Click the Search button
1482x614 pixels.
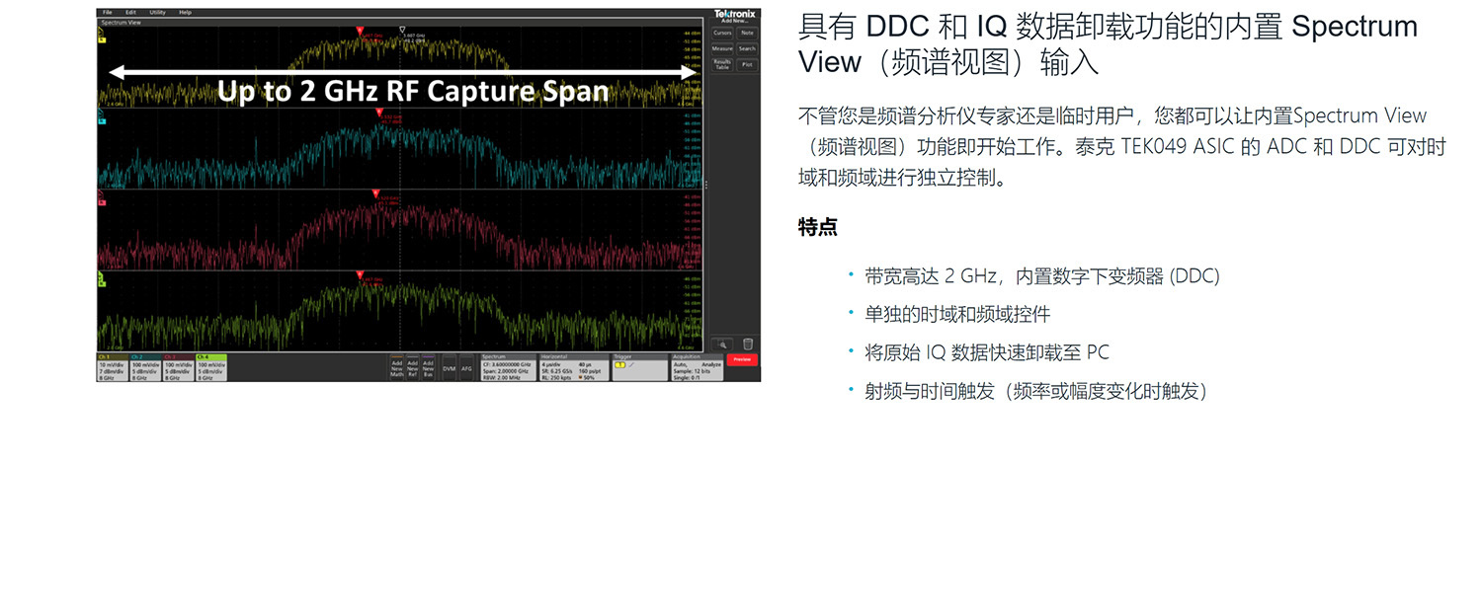(747, 48)
